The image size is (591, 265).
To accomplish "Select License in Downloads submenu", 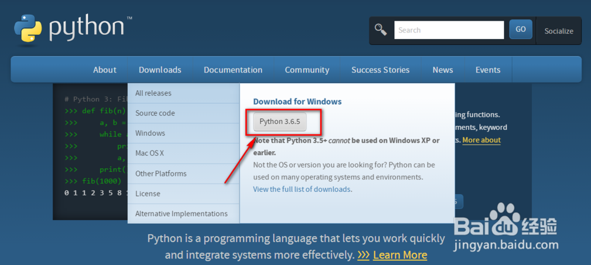I will tap(184, 194).
